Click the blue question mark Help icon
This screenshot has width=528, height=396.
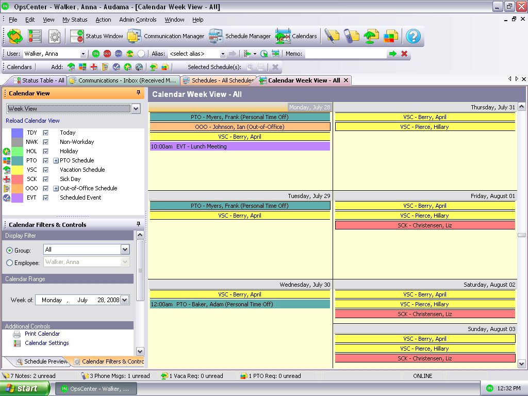(413, 36)
